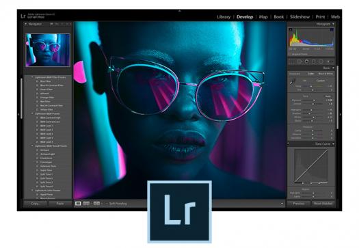Toggle shadow clipping indicator in histogram
The image size is (359, 248).
pyautogui.click(x=291, y=29)
